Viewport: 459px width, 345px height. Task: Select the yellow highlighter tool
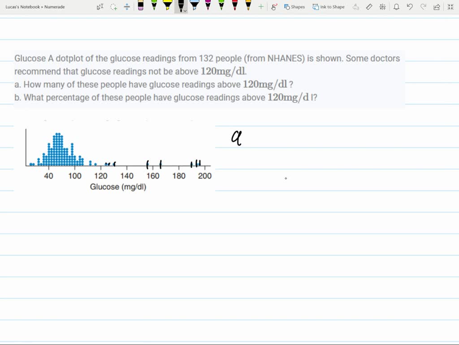pyautogui.click(x=168, y=6)
